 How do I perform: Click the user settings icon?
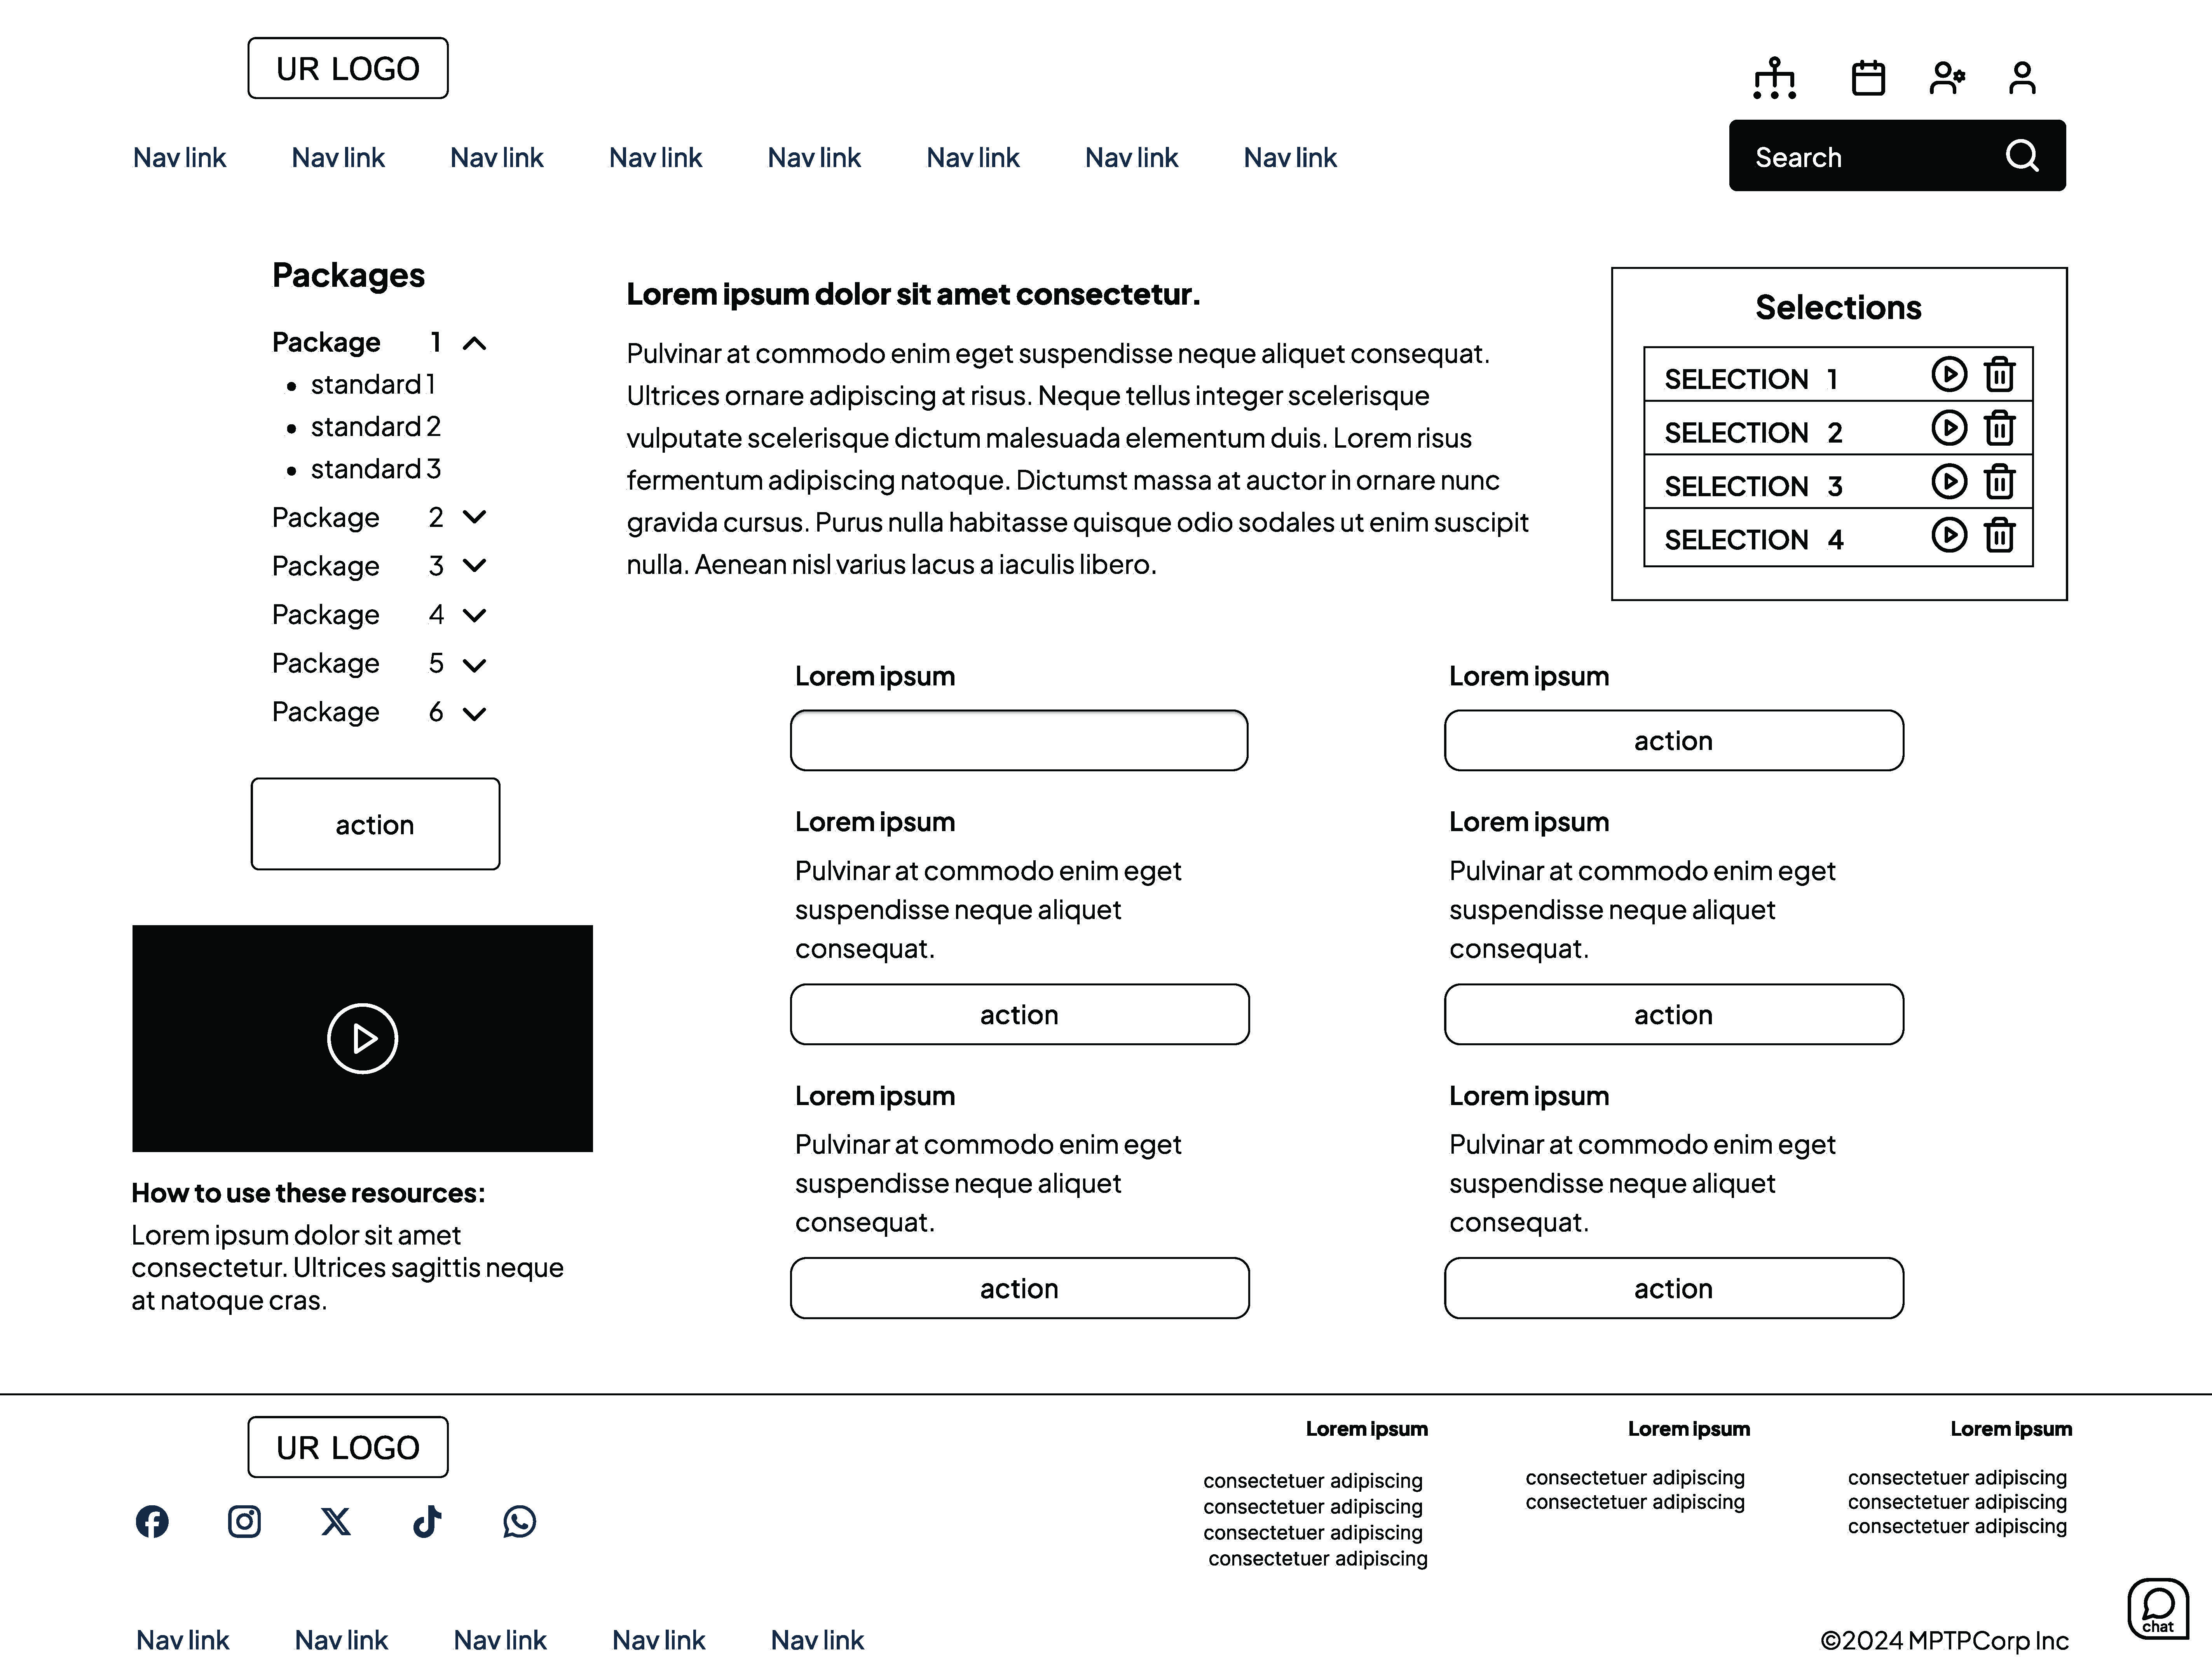coord(1946,78)
